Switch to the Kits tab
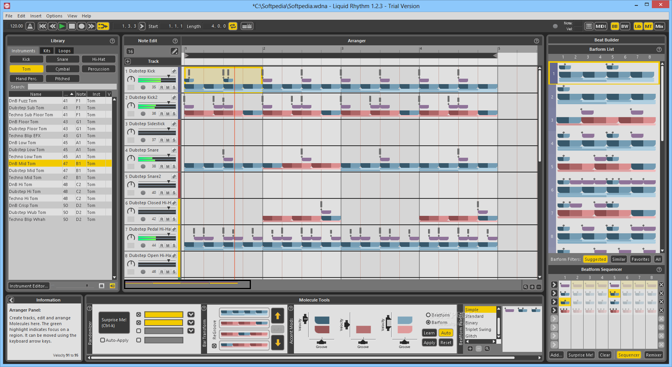 coord(47,51)
